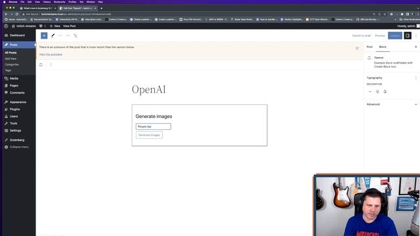Screen dimensions: 420x236
Task: Click the Generate images heading in block
Action: coord(154,117)
